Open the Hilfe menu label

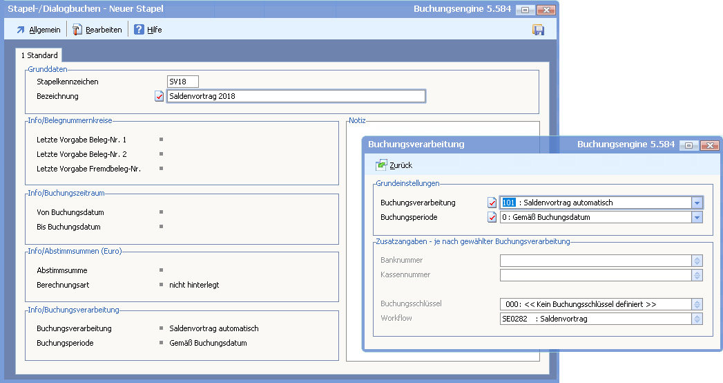155,30
